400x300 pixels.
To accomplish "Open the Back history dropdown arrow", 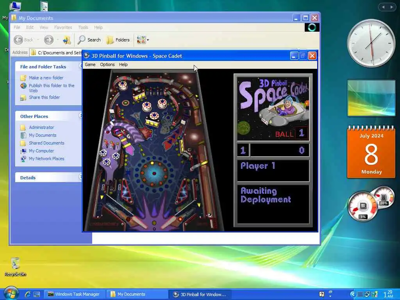I will (x=38, y=40).
